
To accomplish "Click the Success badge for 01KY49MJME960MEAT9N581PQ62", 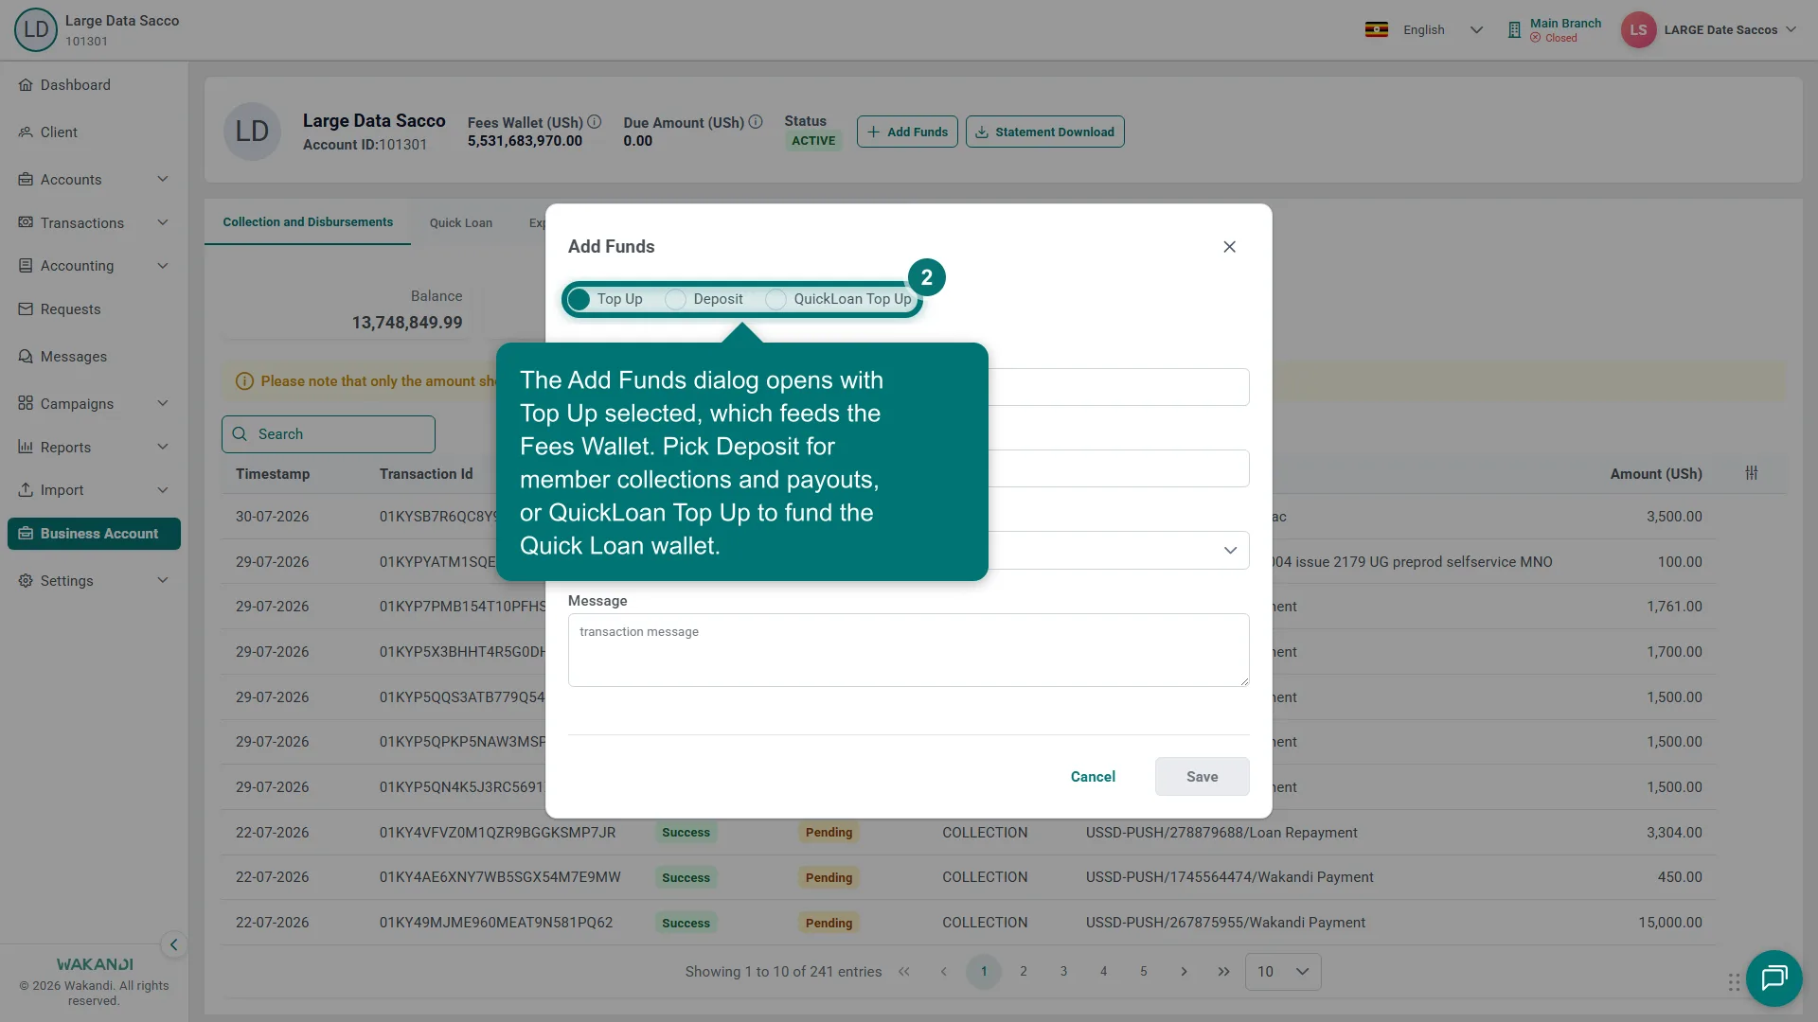I will point(686,923).
